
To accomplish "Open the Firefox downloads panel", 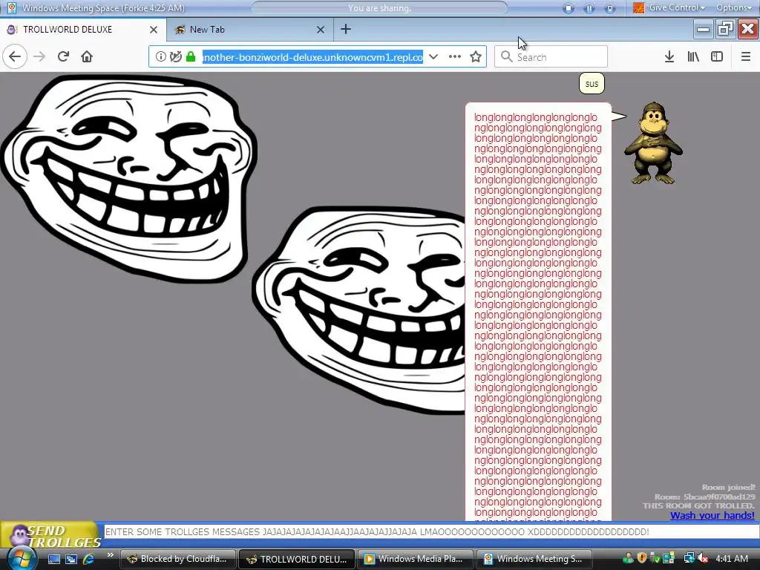I will coord(669,56).
